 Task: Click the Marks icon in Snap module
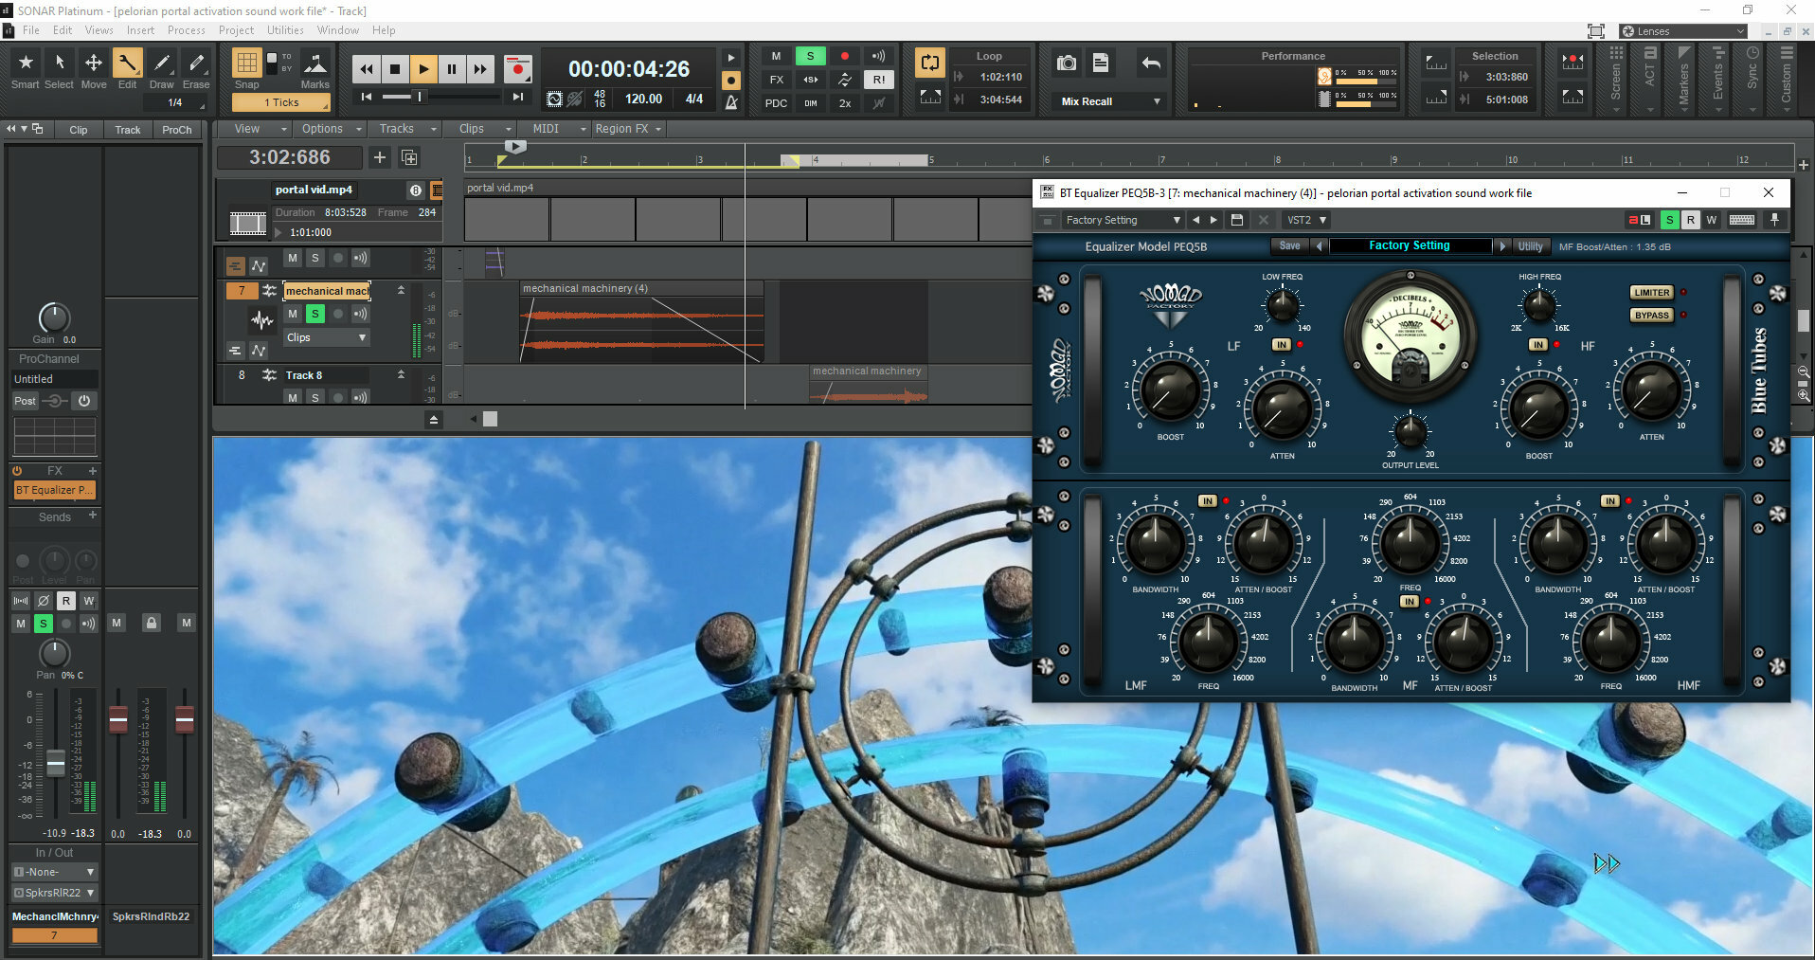coord(314,63)
